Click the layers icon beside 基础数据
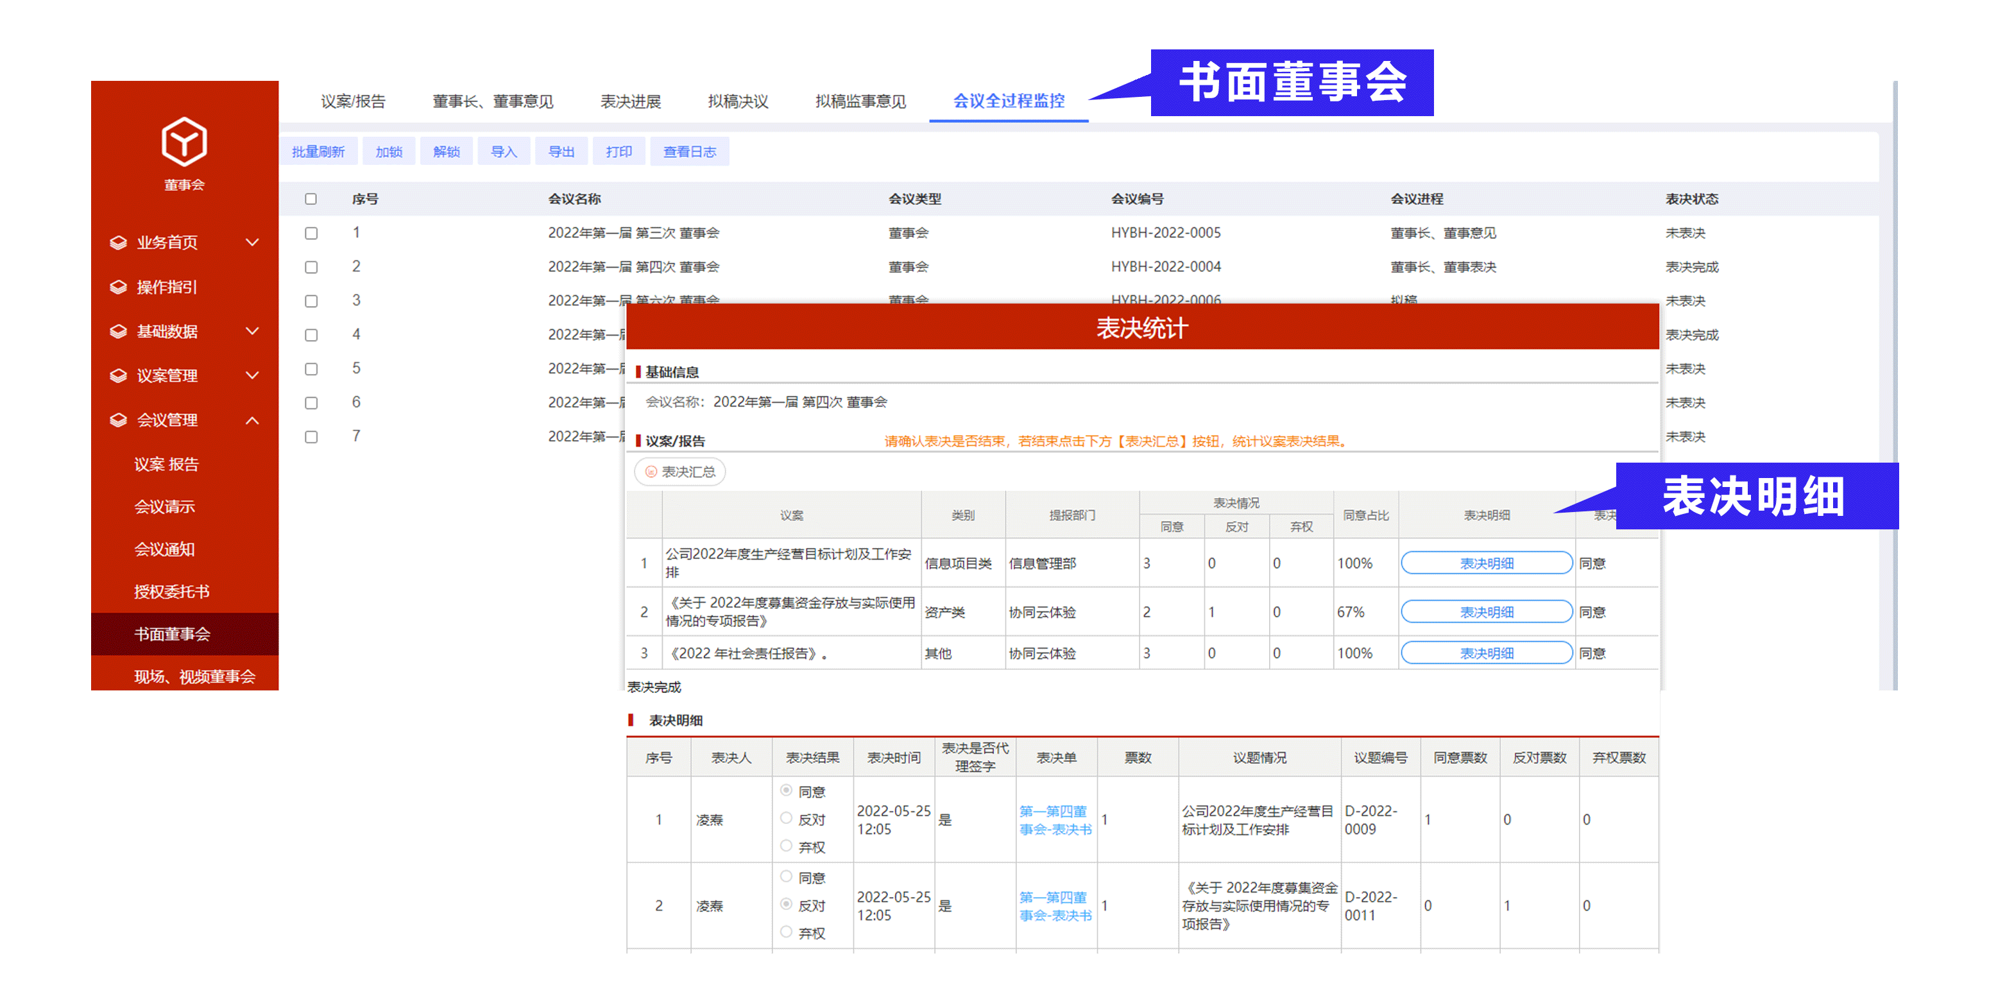Screen dimensions: 1989x992 pyautogui.click(x=118, y=331)
